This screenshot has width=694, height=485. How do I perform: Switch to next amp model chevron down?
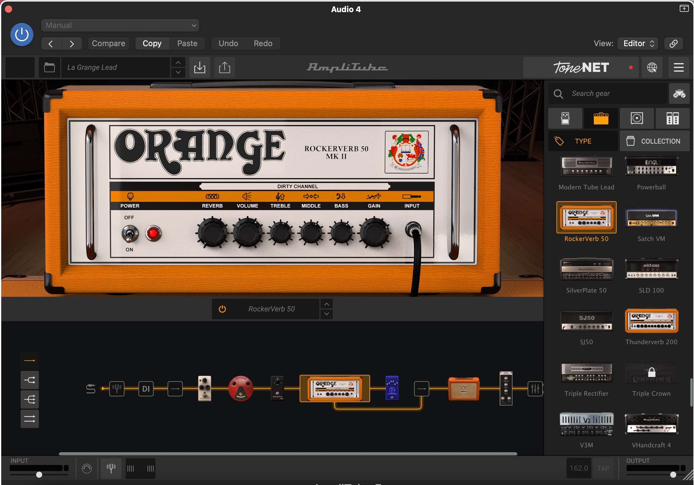(326, 314)
